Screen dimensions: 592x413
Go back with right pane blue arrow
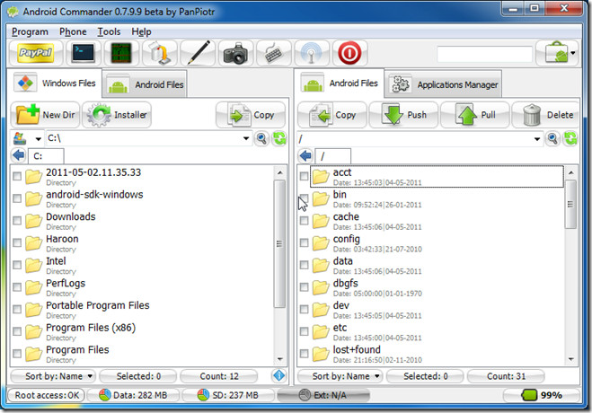305,155
